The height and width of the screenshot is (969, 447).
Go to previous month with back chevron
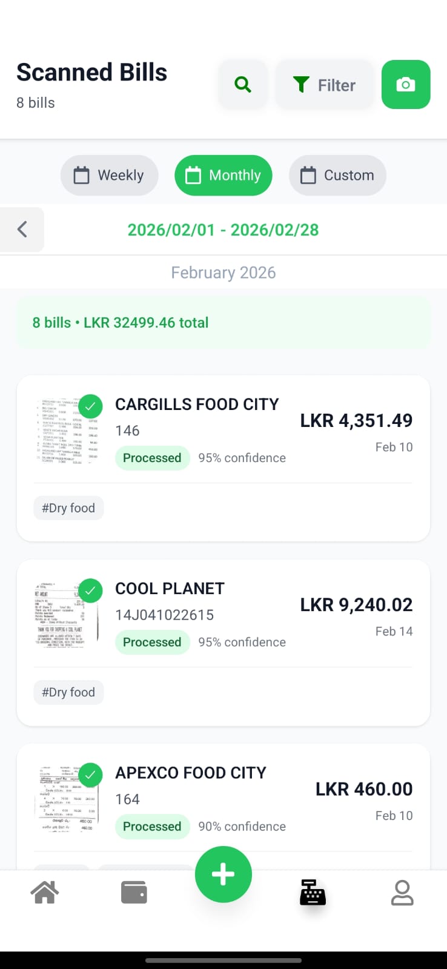coord(22,230)
